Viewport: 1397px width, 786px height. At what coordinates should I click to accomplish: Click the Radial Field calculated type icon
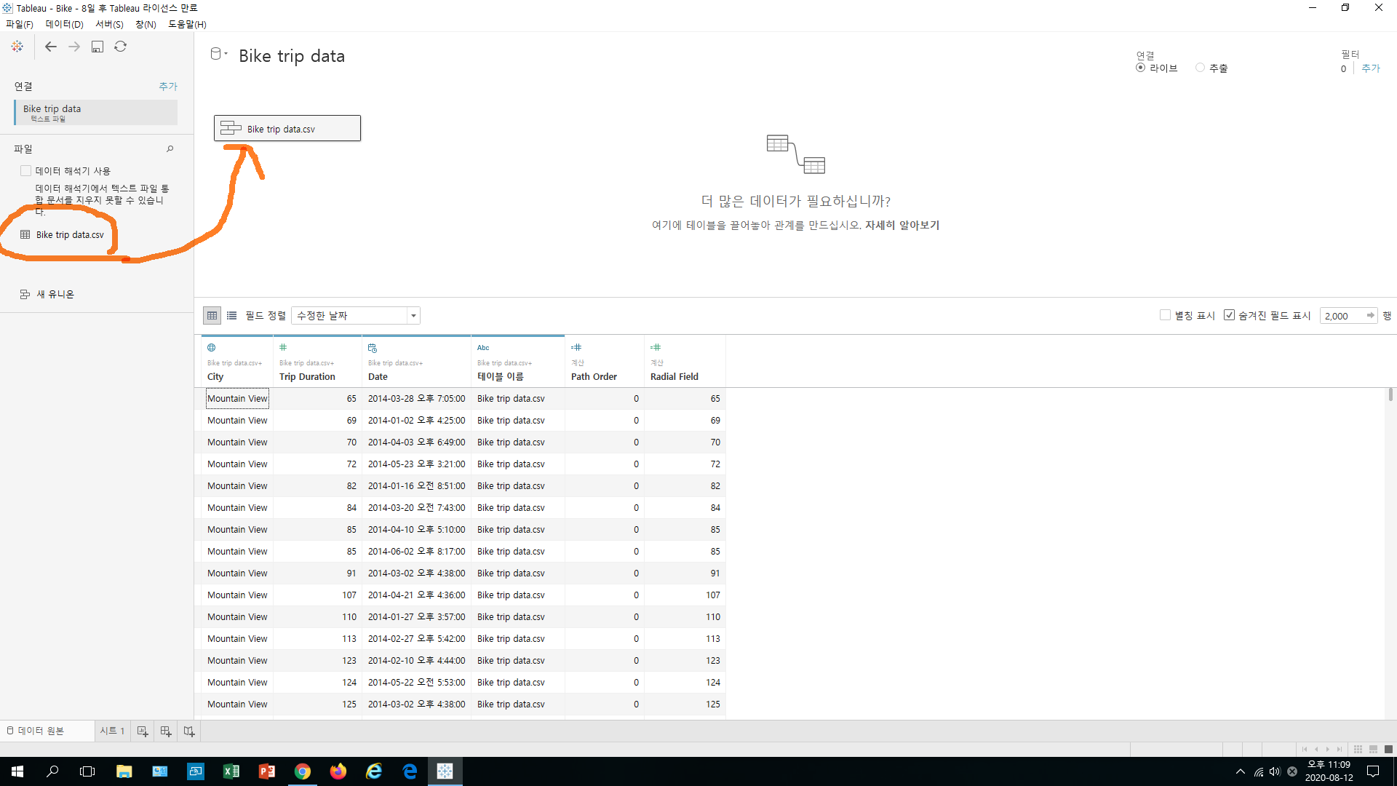tap(656, 348)
